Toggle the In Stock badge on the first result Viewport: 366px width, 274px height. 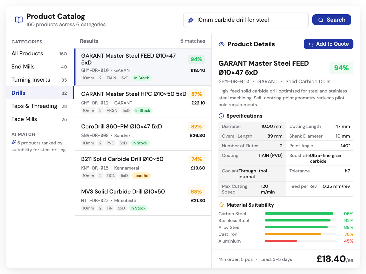pyautogui.click(x=142, y=78)
